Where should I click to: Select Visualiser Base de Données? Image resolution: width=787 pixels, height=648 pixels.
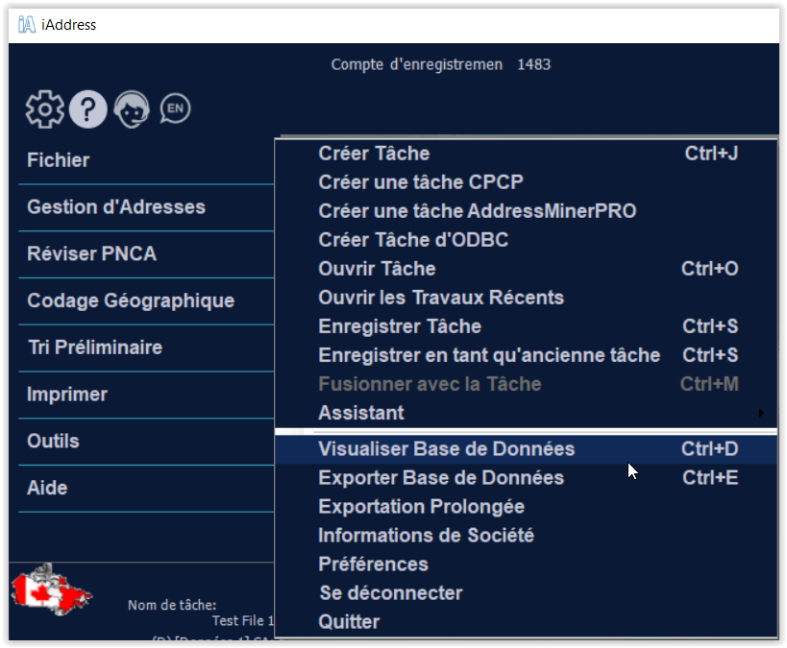click(446, 449)
